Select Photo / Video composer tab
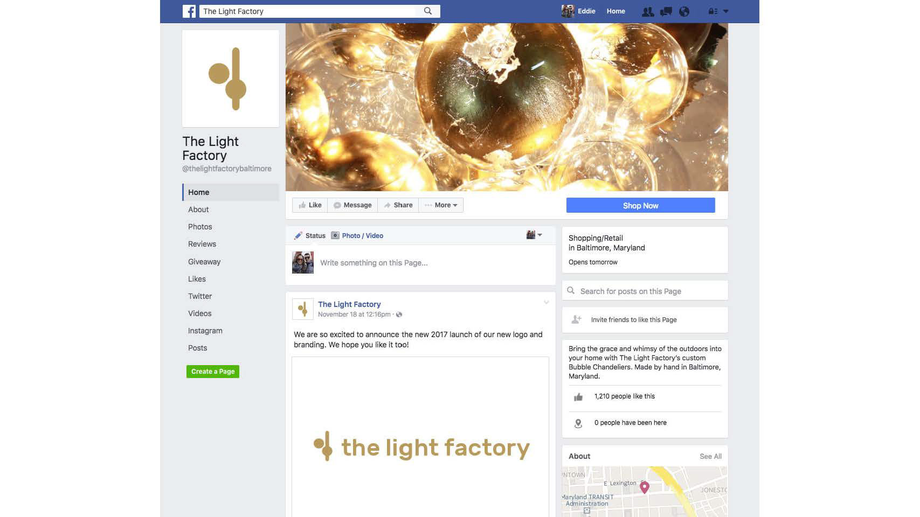 (x=357, y=235)
